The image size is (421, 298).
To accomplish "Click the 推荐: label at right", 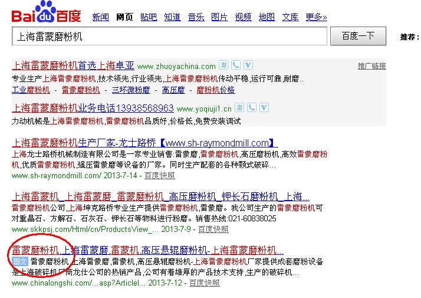I will (x=410, y=37).
